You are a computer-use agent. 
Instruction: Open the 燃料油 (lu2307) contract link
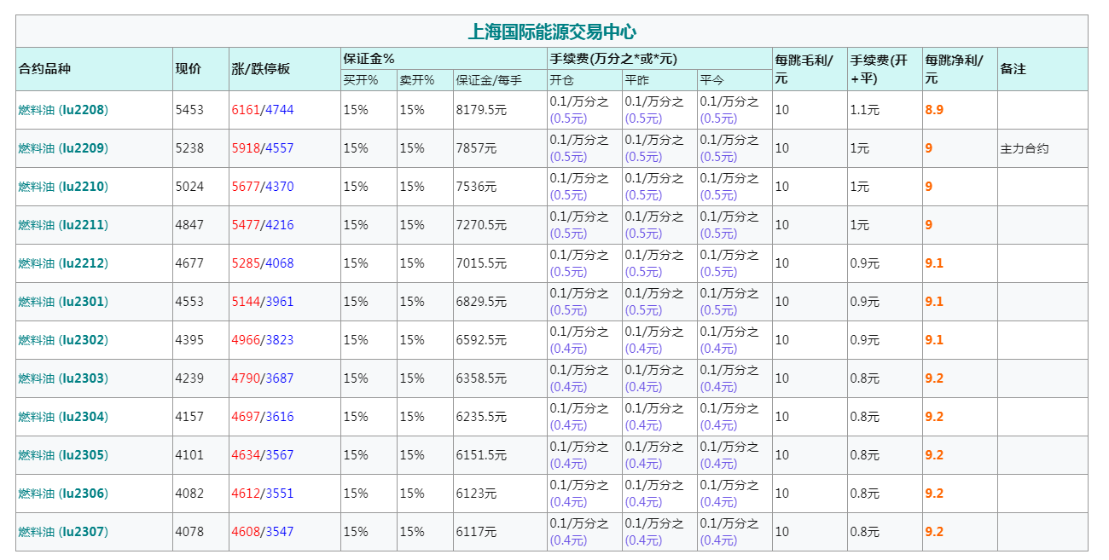click(63, 532)
